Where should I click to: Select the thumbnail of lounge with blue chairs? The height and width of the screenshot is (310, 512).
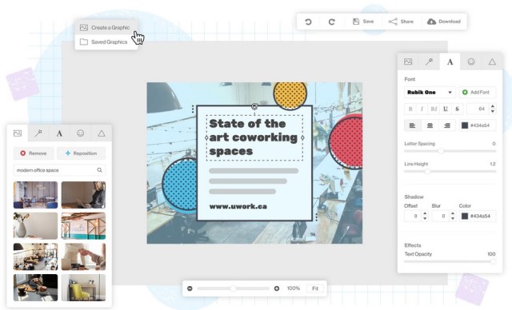point(35,195)
